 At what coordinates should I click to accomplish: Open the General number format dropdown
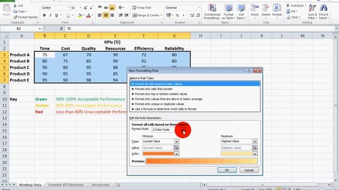tap(199, 8)
